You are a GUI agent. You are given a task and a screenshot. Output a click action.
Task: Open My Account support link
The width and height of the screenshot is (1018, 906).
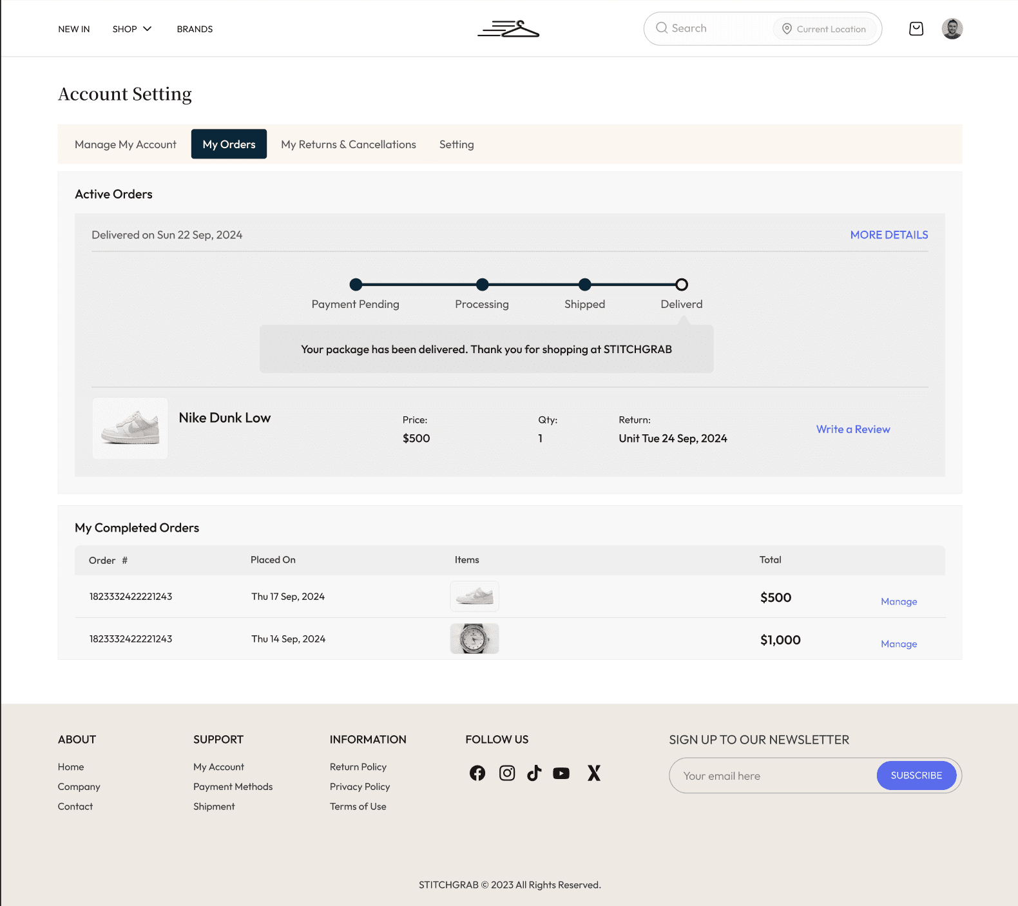point(218,767)
